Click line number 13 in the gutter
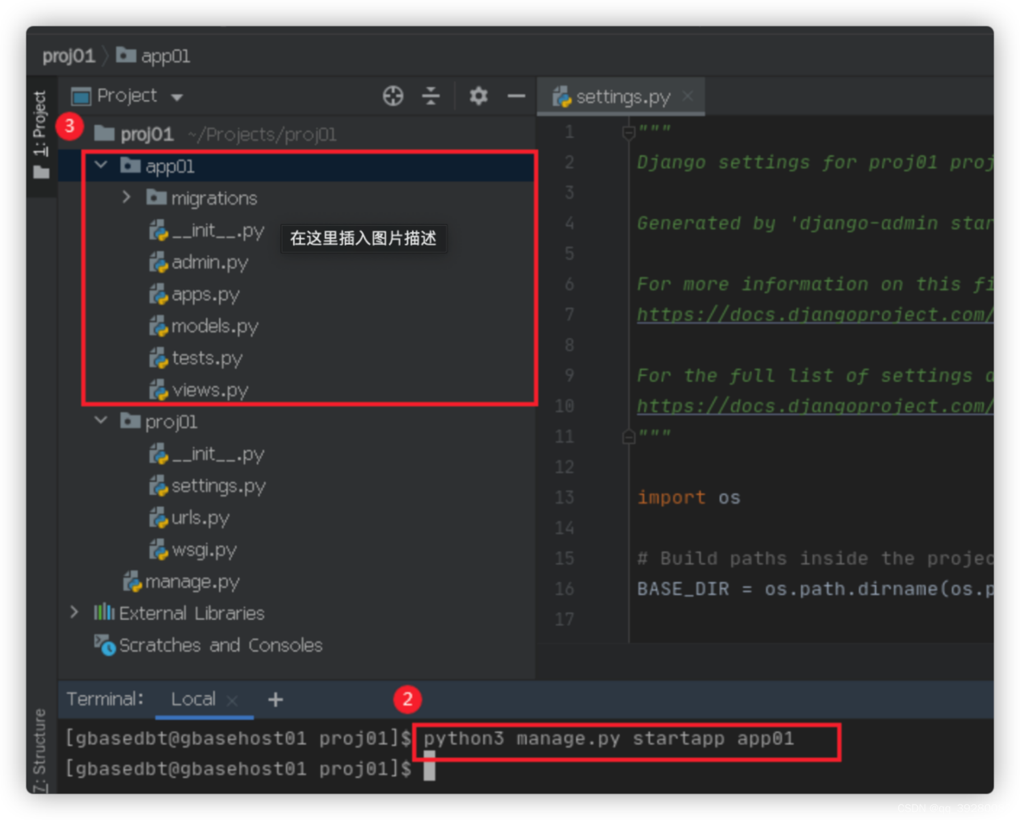 tap(564, 497)
